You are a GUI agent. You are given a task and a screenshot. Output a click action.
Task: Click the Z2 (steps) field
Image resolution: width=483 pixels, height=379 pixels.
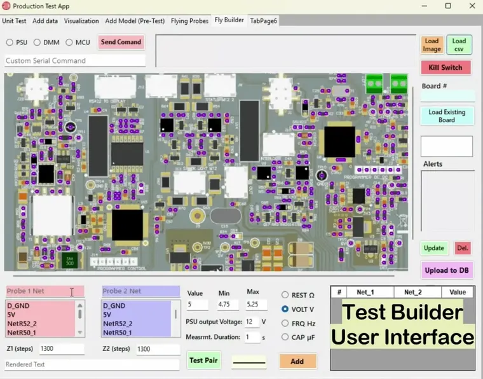[158, 349]
